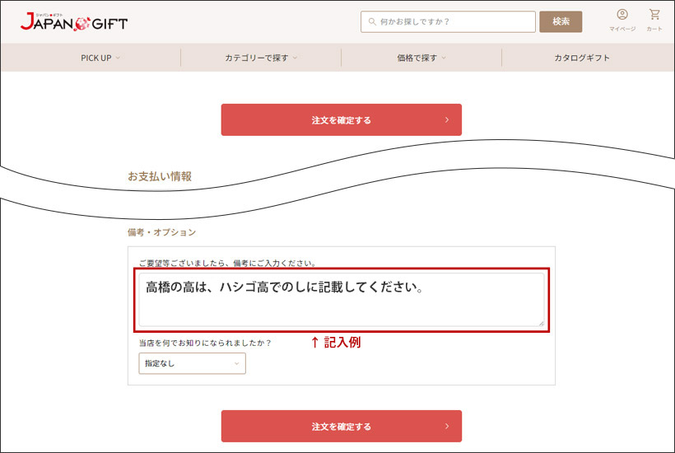Click the resize handle of remarks textarea
This screenshot has width=675, height=453.
tap(540, 322)
